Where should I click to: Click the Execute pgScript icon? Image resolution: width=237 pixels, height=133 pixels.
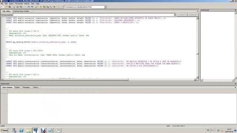point(44,7)
